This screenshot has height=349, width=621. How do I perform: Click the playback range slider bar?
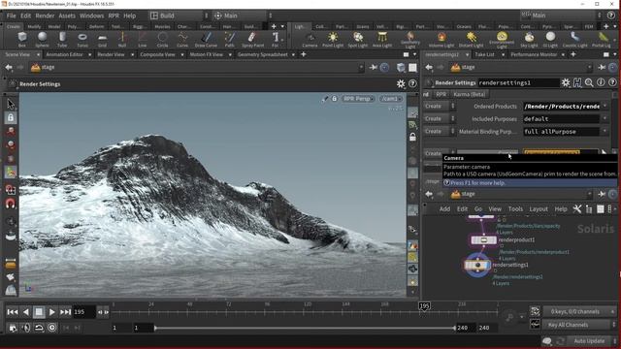(305, 328)
